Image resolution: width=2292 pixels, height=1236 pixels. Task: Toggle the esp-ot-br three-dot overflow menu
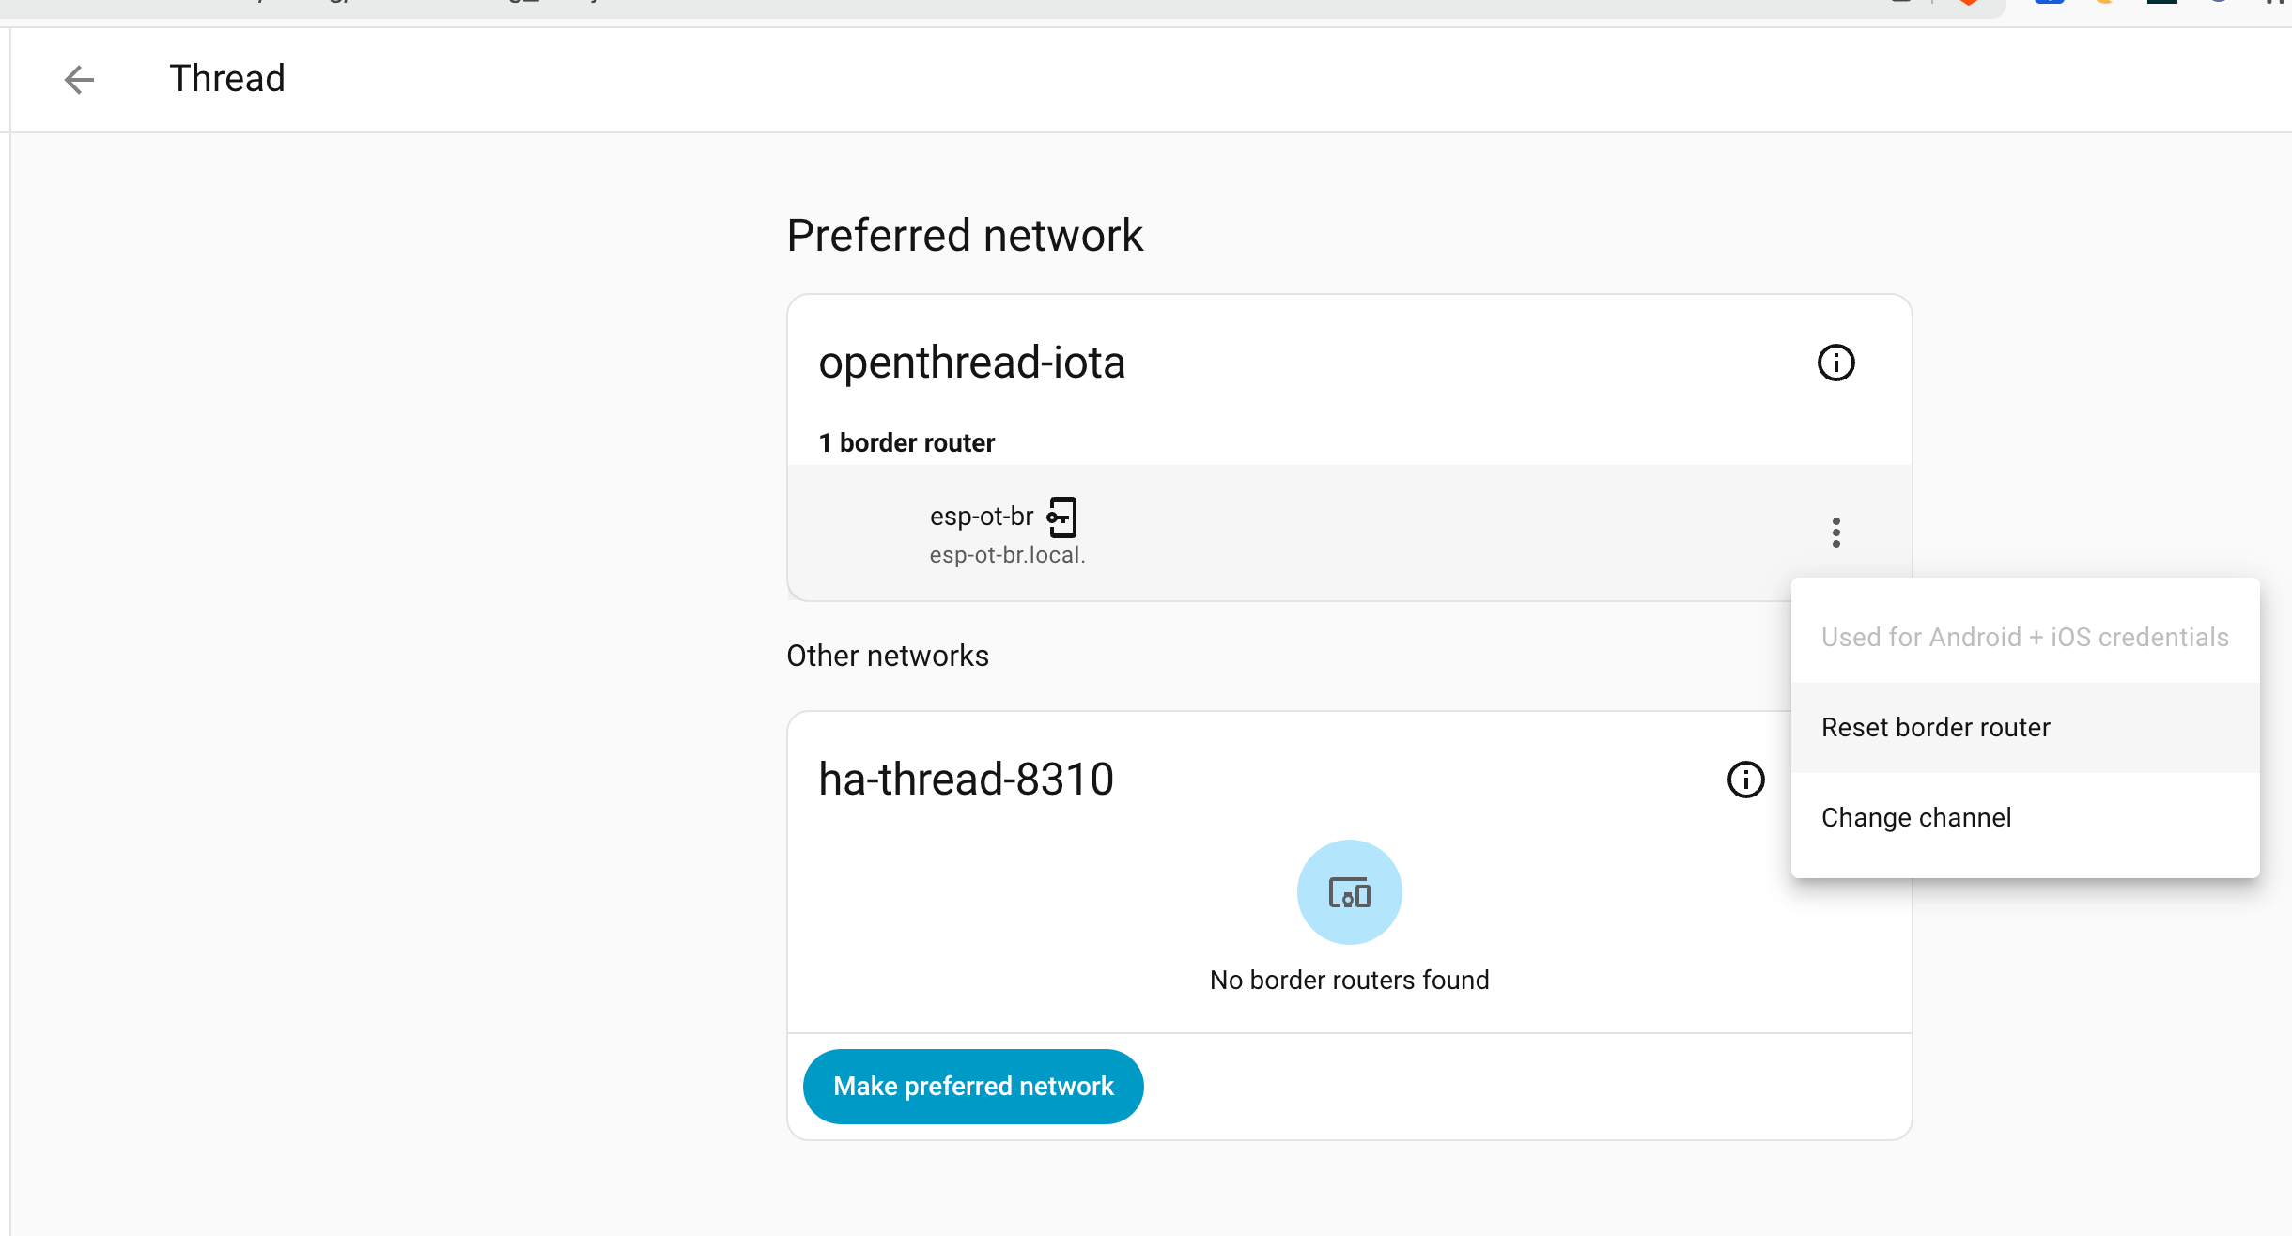pyautogui.click(x=1835, y=533)
